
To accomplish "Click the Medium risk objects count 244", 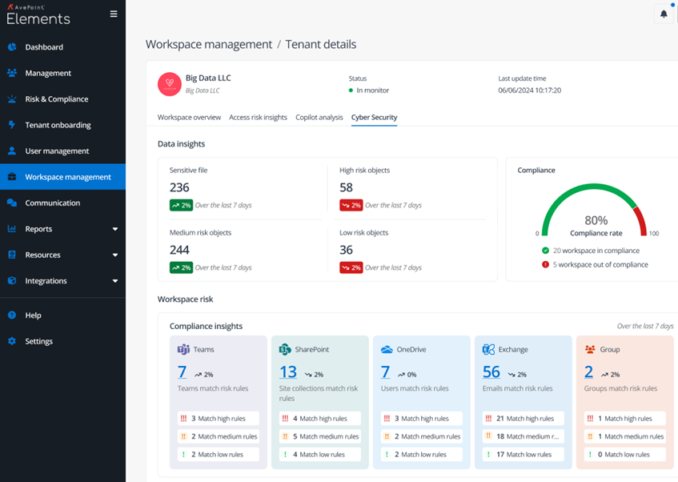I will [179, 250].
